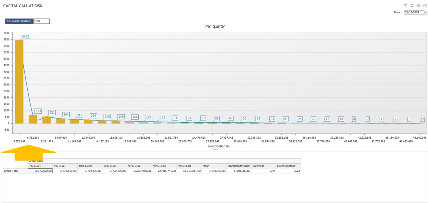
Task: Click the Excess kurtosis column header
Action: (288, 166)
